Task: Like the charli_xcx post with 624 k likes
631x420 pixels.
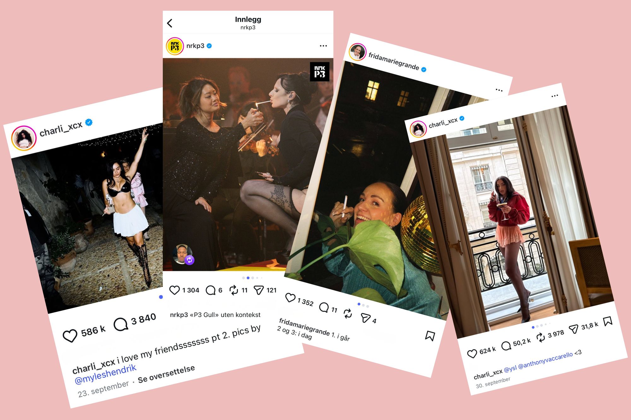Action: [x=472, y=354]
